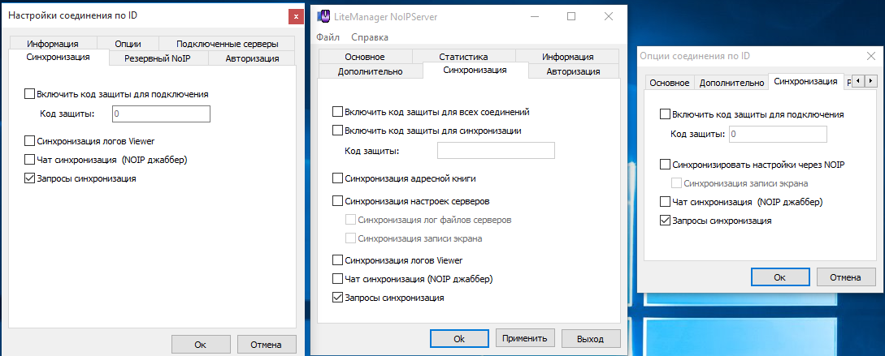The image size is (885, 356).
Task: Select Синхронизация tab in Опции соединения window
Action: tap(805, 81)
